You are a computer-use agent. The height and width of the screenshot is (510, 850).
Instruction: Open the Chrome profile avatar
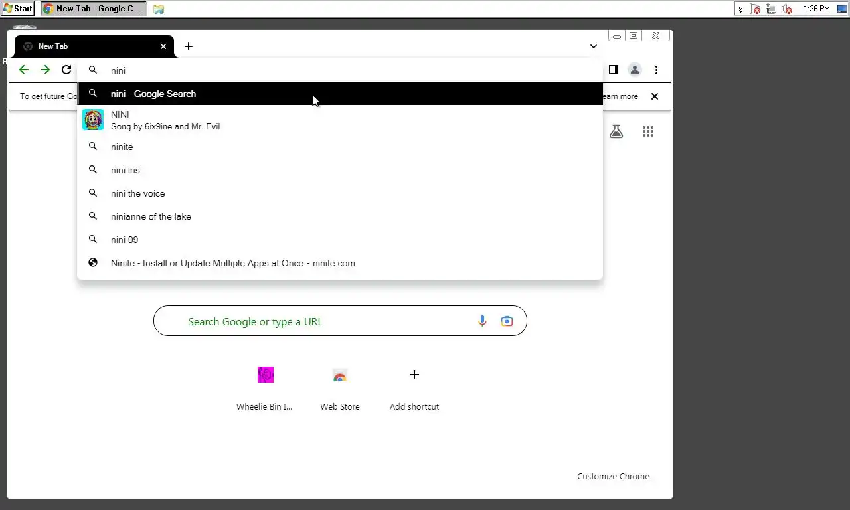[635, 70]
